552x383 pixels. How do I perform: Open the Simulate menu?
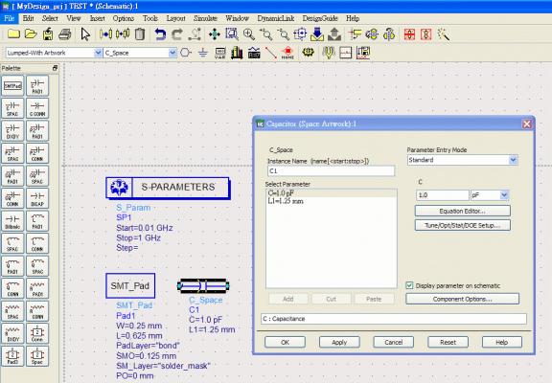click(x=205, y=18)
